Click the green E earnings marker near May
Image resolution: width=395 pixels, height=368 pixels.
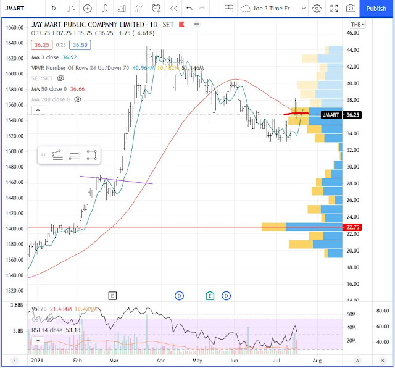210,296
